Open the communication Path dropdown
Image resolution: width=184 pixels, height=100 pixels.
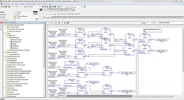[x=71, y=10]
